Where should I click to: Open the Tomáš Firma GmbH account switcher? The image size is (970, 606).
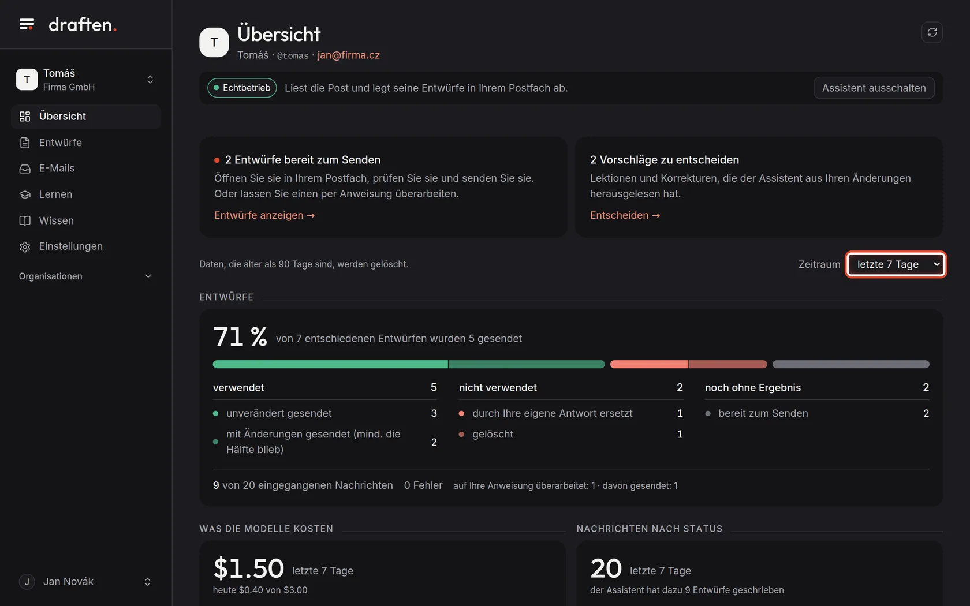pos(85,80)
